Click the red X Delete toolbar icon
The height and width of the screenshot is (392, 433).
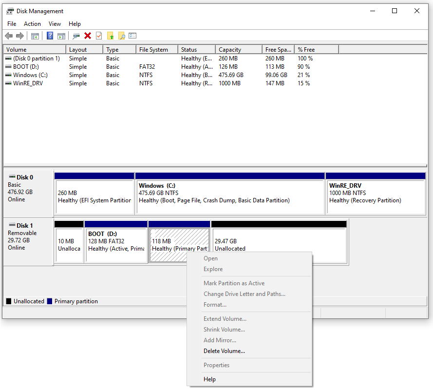88,36
